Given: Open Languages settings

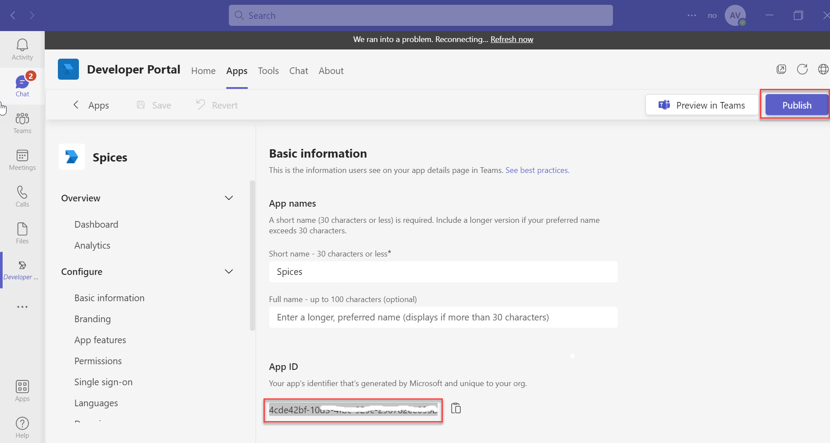Looking at the screenshot, I should 96,403.
